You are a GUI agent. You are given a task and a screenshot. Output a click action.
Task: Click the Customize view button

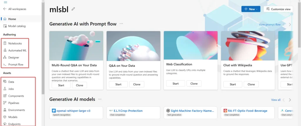tap(278, 9)
